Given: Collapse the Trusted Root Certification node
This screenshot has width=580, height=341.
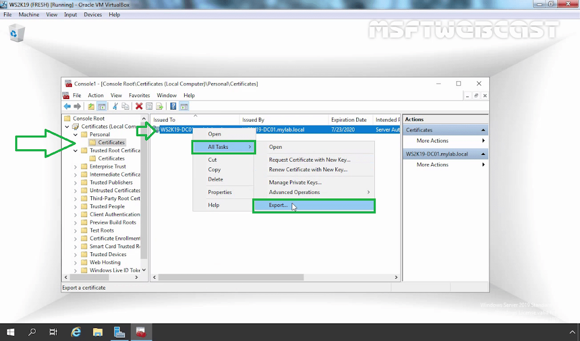Looking at the screenshot, I should tap(75, 150).
